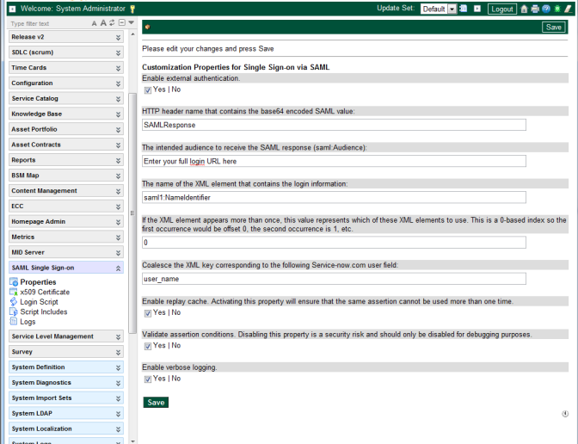Click the refresh navigator arrows icon
578x444 pixels.
coord(113,23)
